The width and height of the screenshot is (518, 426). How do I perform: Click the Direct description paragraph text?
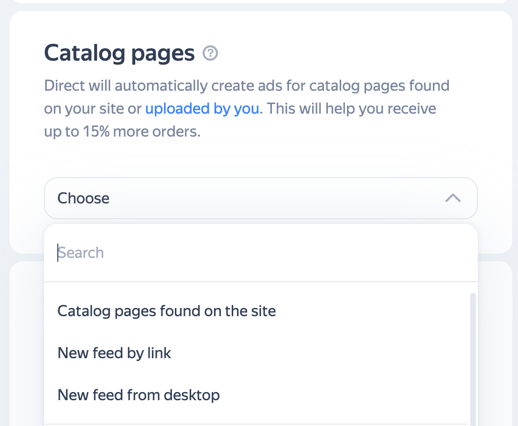pos(247,108)
